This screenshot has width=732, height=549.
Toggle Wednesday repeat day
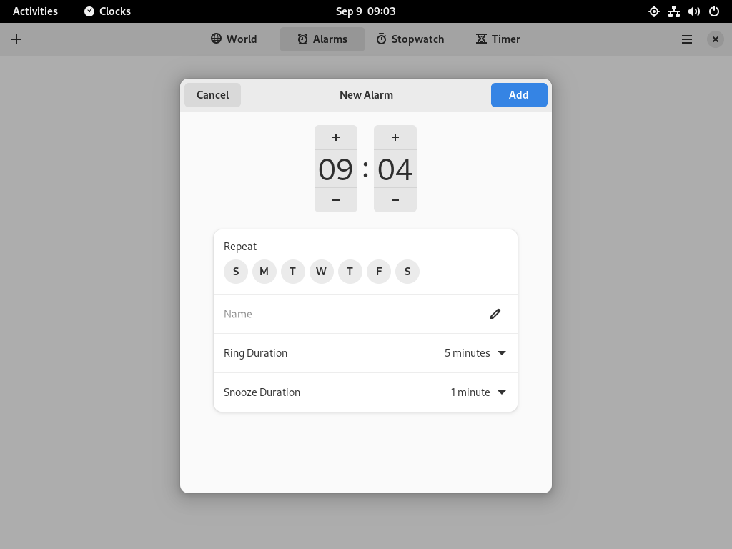tap(321, 272)
